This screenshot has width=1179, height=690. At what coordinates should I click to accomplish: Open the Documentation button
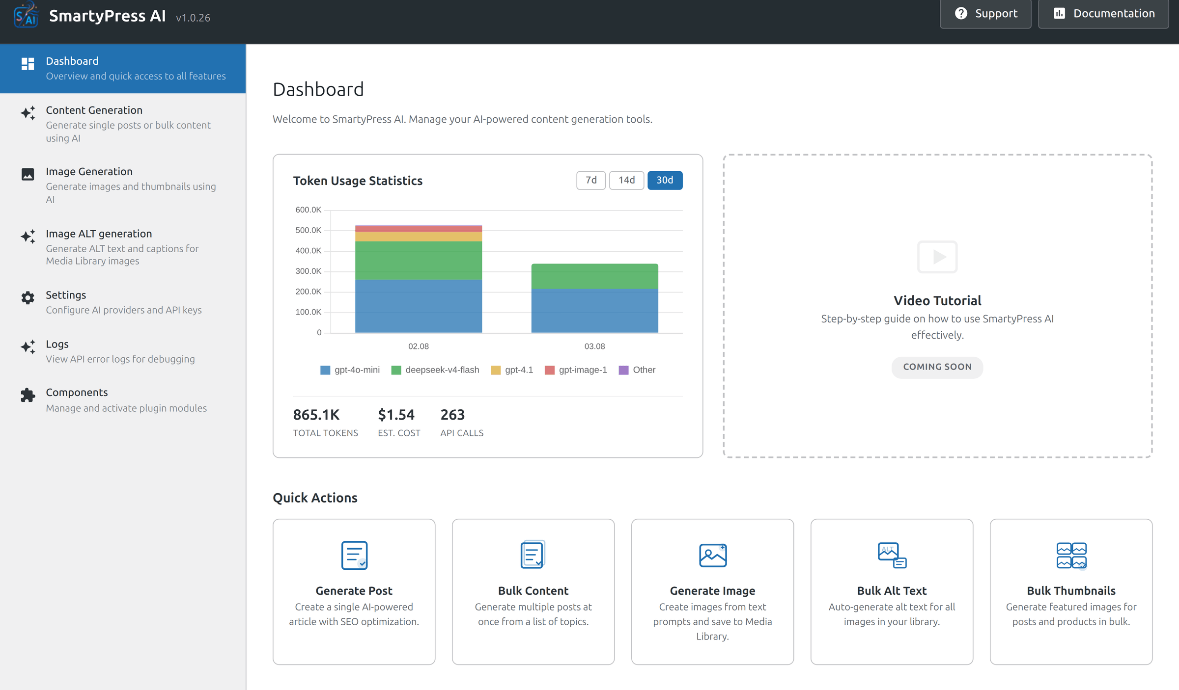point(1103,14)
